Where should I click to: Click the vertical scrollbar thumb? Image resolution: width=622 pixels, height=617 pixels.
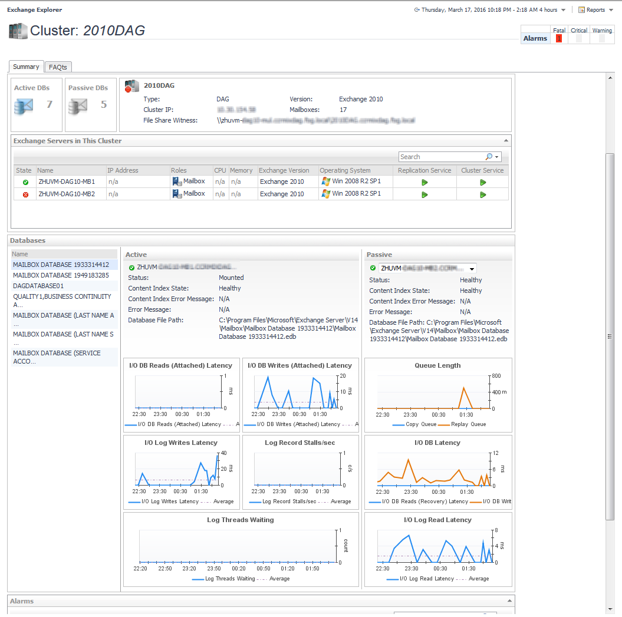click(610, 336)
